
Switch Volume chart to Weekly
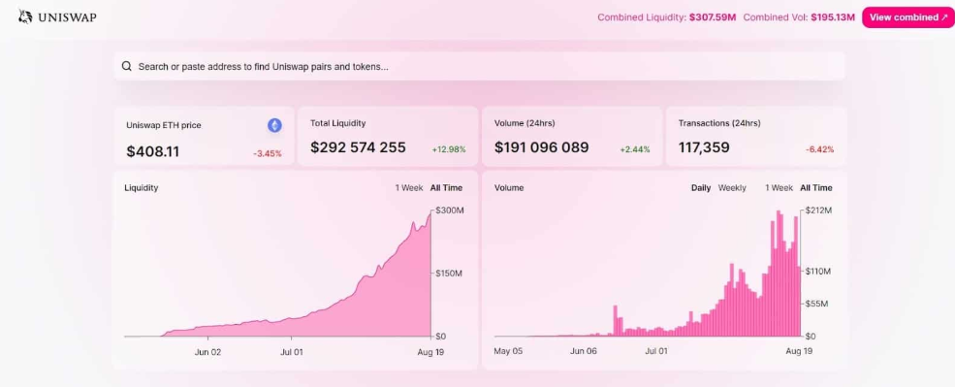[x=731, y=188]
